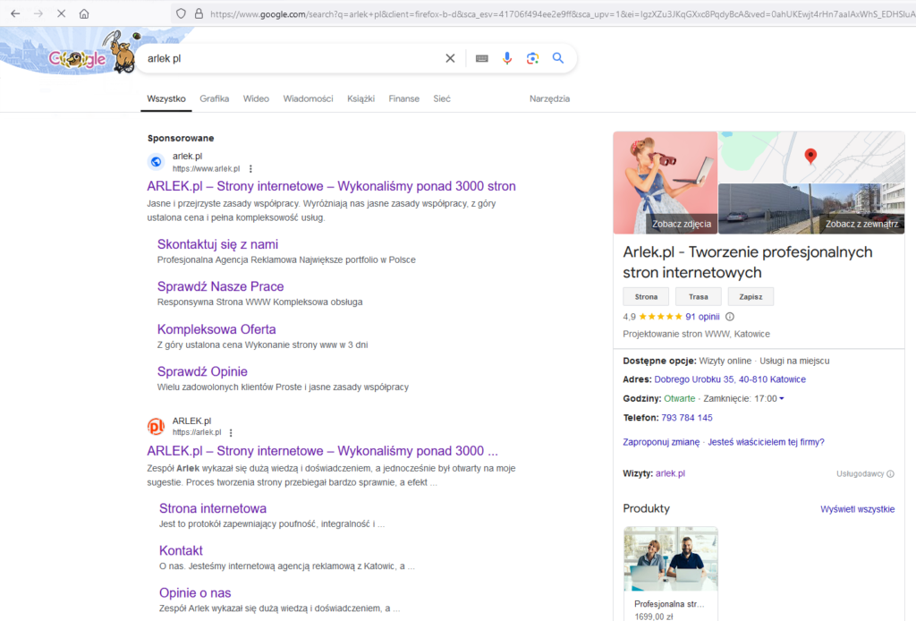Open Zobacz z zewnątrz street view thumbnail
Image resolution: width=916 pixels, height=621 pixels.
click(x=811, y=209)
